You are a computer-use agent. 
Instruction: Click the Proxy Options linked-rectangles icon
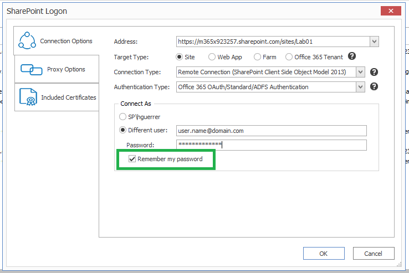[31, 70]
